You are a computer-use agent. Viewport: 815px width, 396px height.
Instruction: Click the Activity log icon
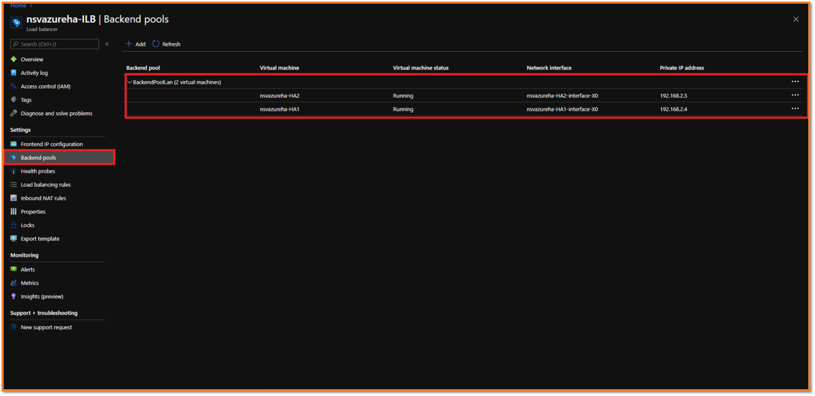(14, 73)
